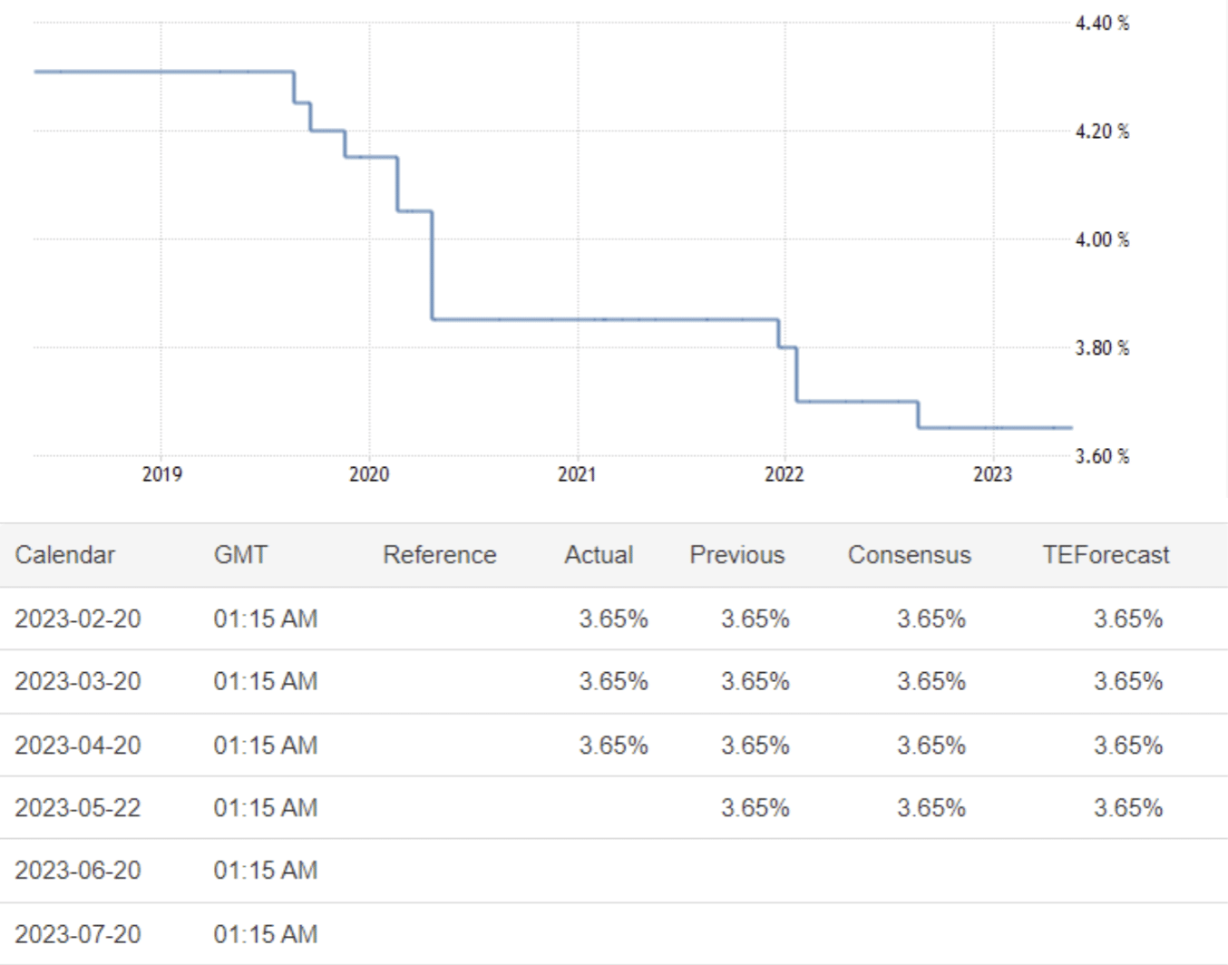Click the 2021 label on chart x-axis
The height and width of the screenshot is (965, 1228).
pos(577,474)
